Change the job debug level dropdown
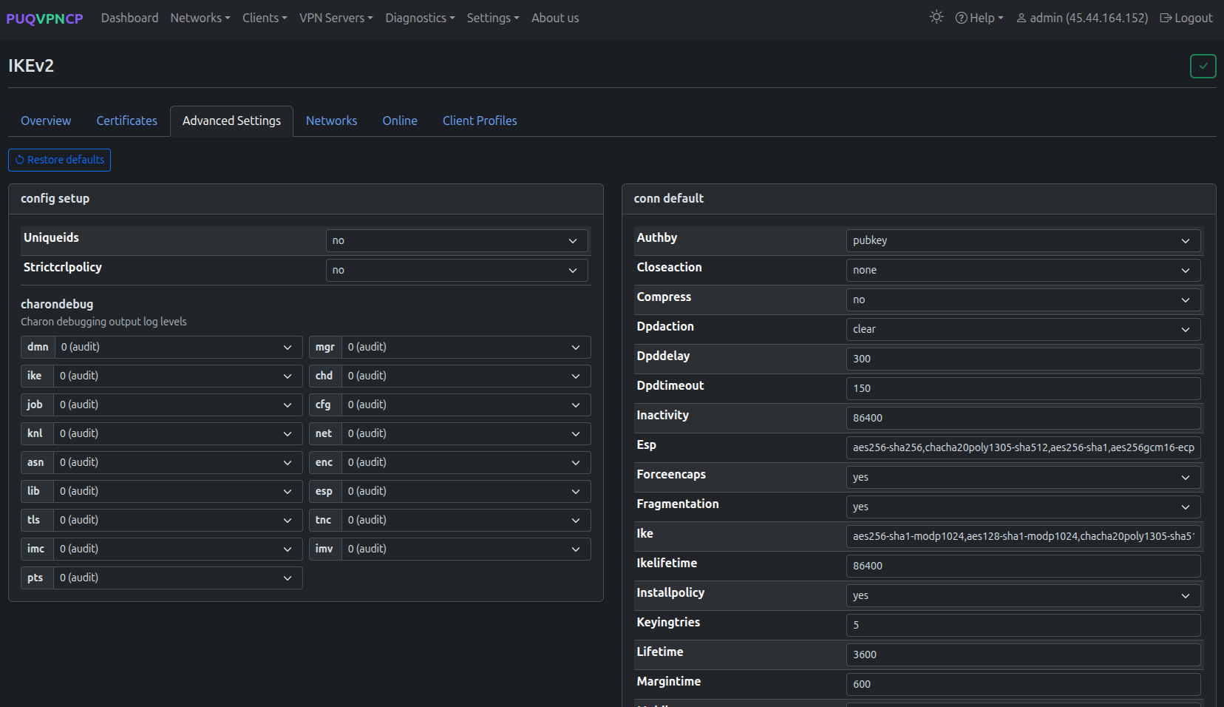This screenshot has width=1224, height=707. pyautogui.click(x=178, y=405)
